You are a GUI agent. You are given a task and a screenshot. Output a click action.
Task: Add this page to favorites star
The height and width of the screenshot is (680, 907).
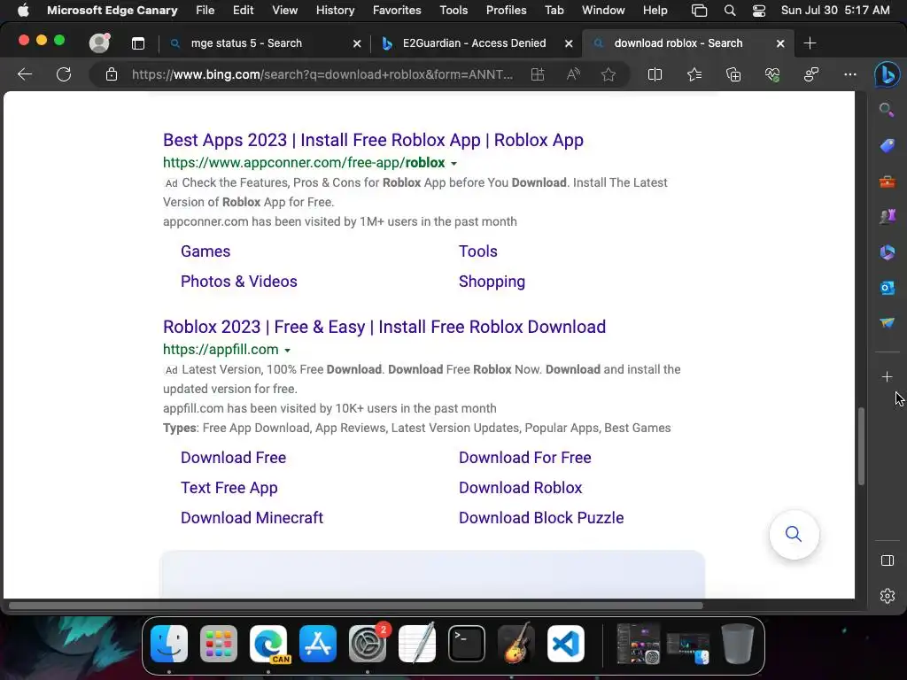[x=608, y=74]
